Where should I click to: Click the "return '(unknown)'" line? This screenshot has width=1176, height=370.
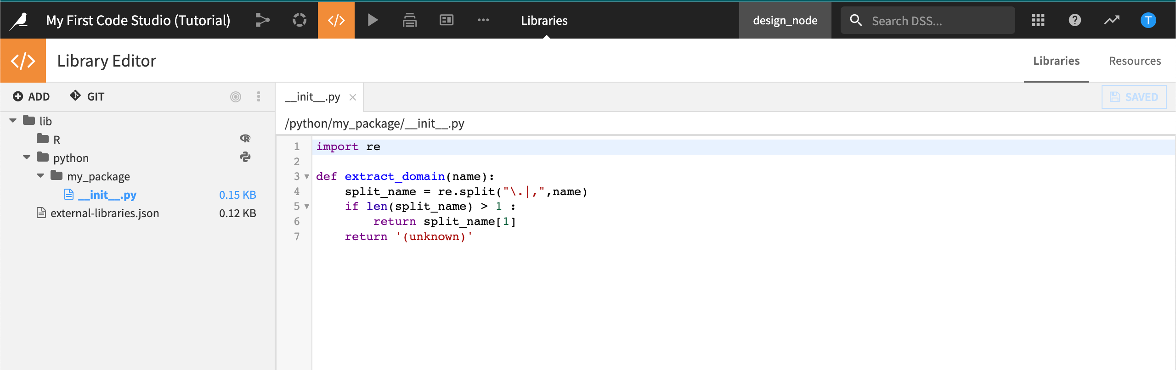pyautogui.click(x=409, y=237)
